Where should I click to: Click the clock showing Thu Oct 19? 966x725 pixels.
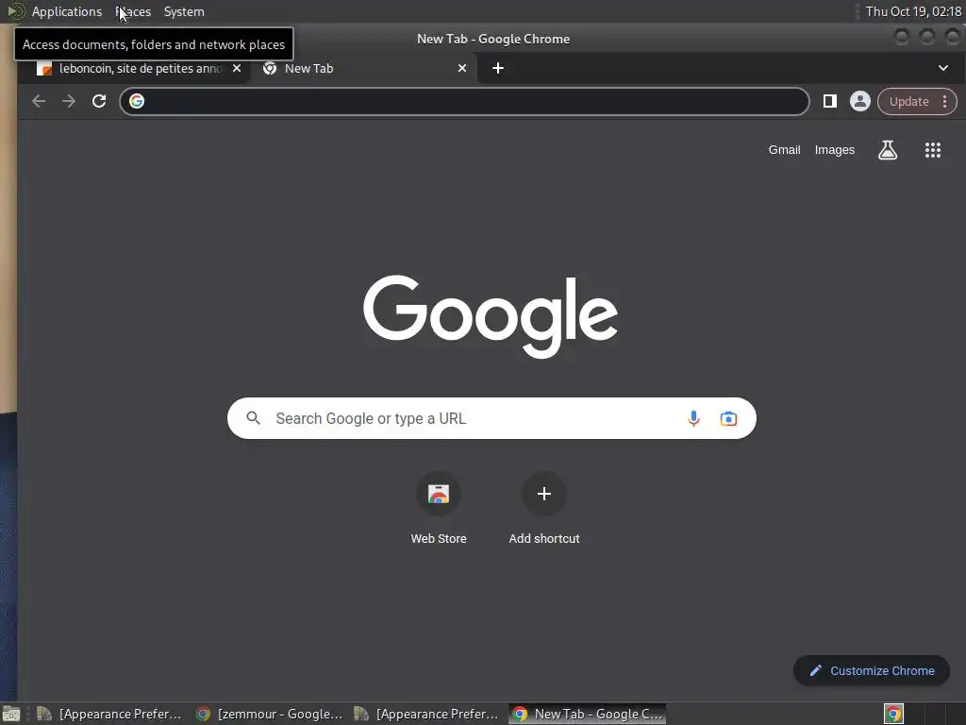913,11
